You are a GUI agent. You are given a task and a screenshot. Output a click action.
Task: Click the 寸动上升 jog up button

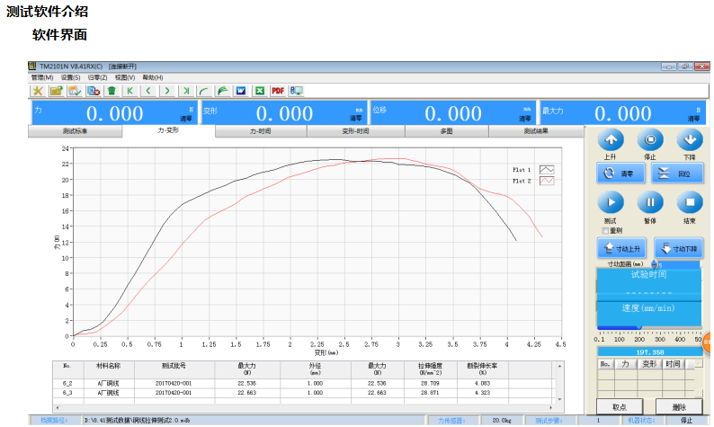point(622,248)
